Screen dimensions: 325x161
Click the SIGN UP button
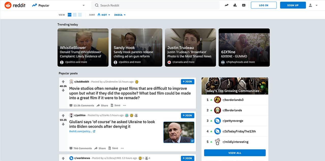coord(293,5)
